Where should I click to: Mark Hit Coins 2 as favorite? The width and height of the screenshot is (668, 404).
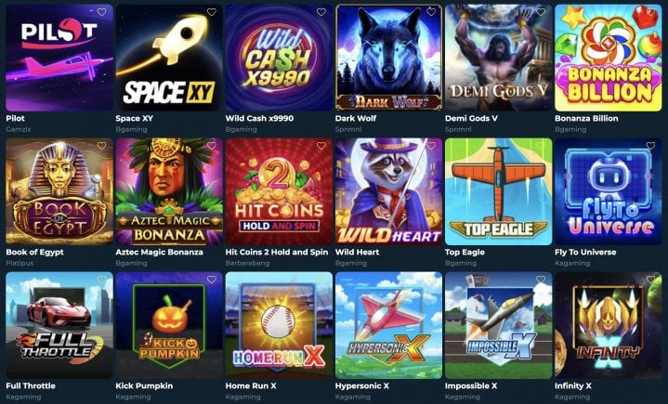[321, 146]
